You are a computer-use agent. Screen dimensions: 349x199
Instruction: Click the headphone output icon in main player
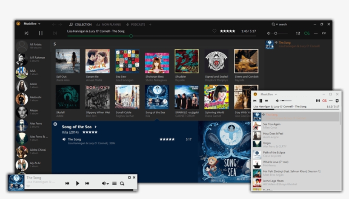tap(324, 33)
